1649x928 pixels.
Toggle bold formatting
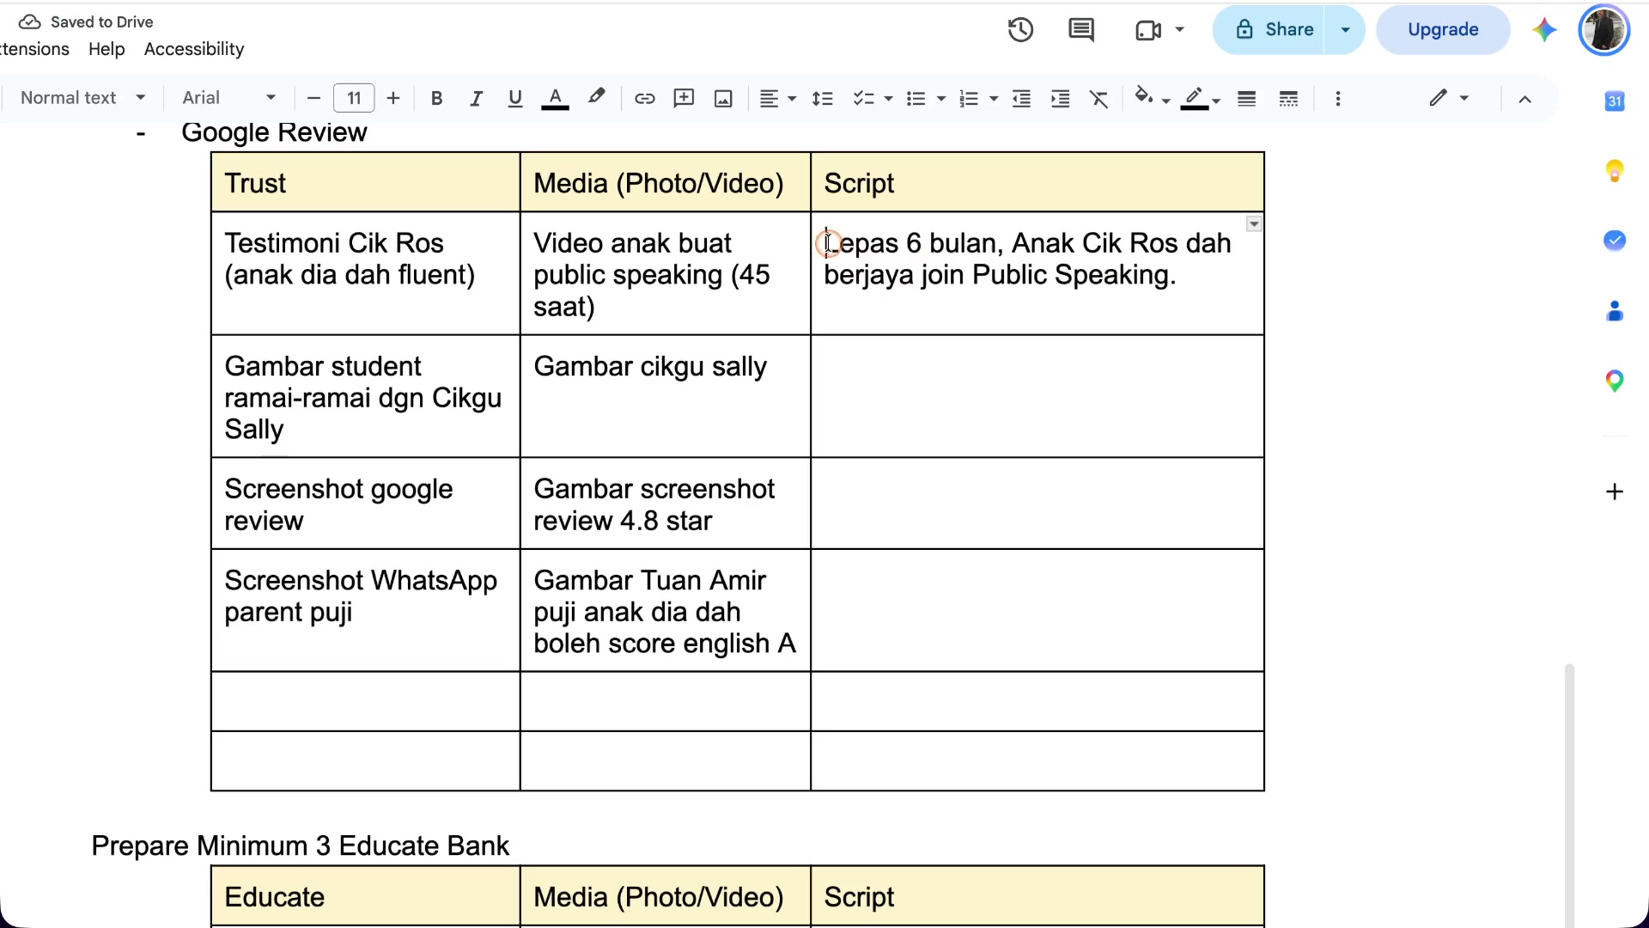[436, 99]
